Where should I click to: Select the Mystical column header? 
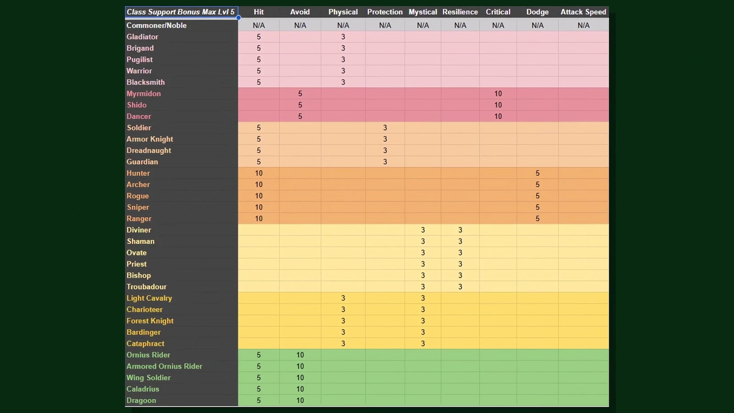(x=423, y=12)
